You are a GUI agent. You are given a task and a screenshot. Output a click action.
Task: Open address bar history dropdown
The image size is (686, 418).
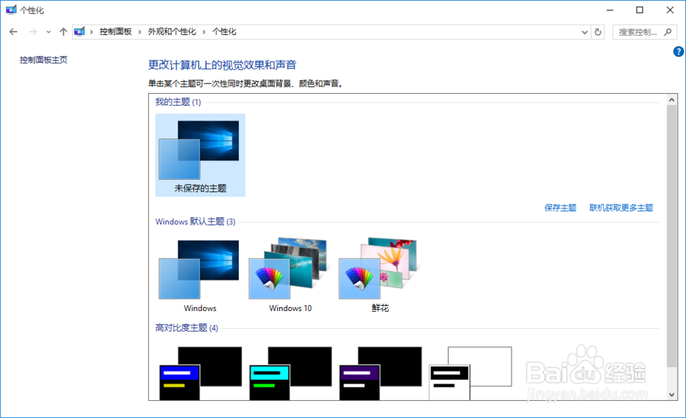coord(584,32)
